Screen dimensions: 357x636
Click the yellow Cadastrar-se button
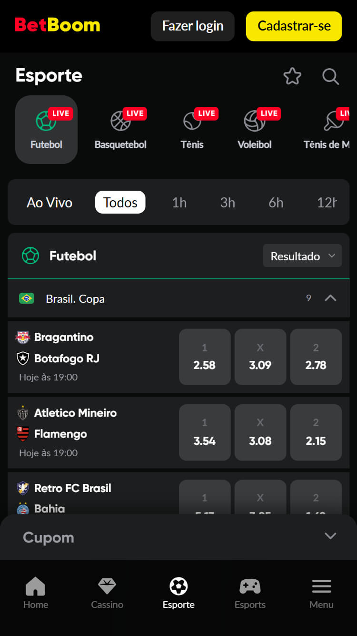point(294,26)
